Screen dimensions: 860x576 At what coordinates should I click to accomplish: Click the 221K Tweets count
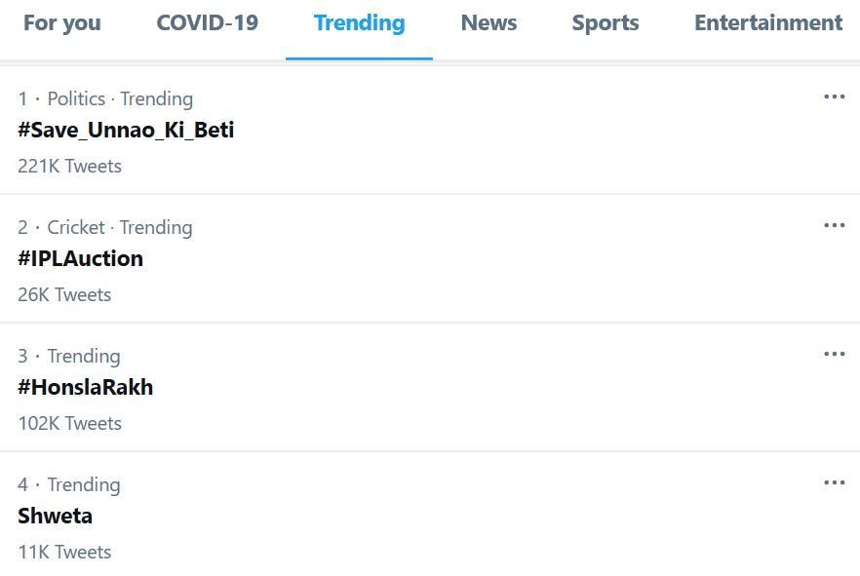click(x=69, y=167)
